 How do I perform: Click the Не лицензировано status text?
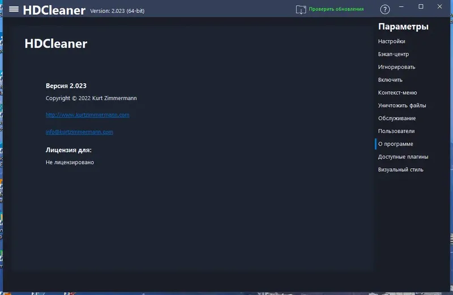pyautogui.click(x=70, y=163)
